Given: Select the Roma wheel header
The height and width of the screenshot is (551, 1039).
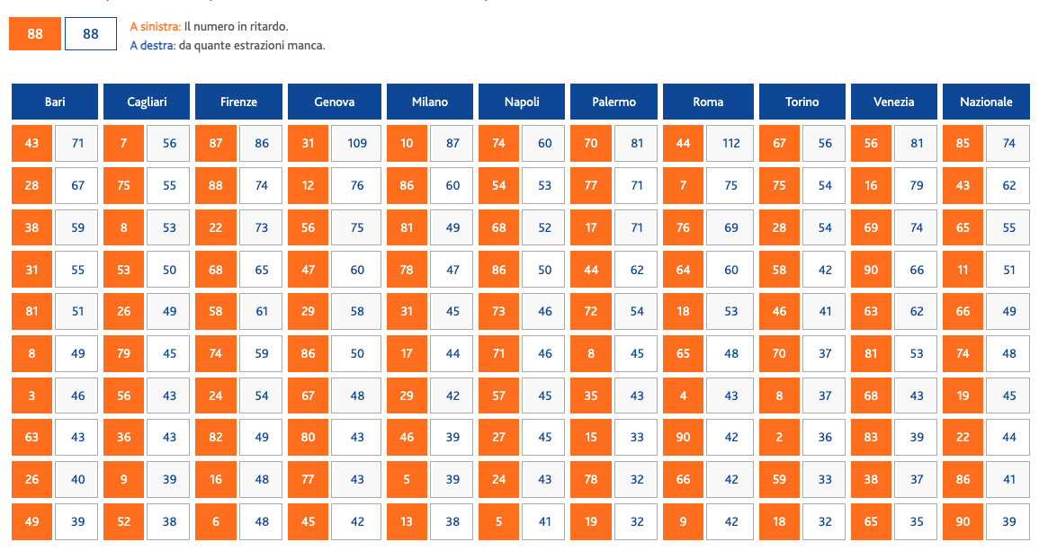Looking at the screenshot, I should click(x=708, y=102).
